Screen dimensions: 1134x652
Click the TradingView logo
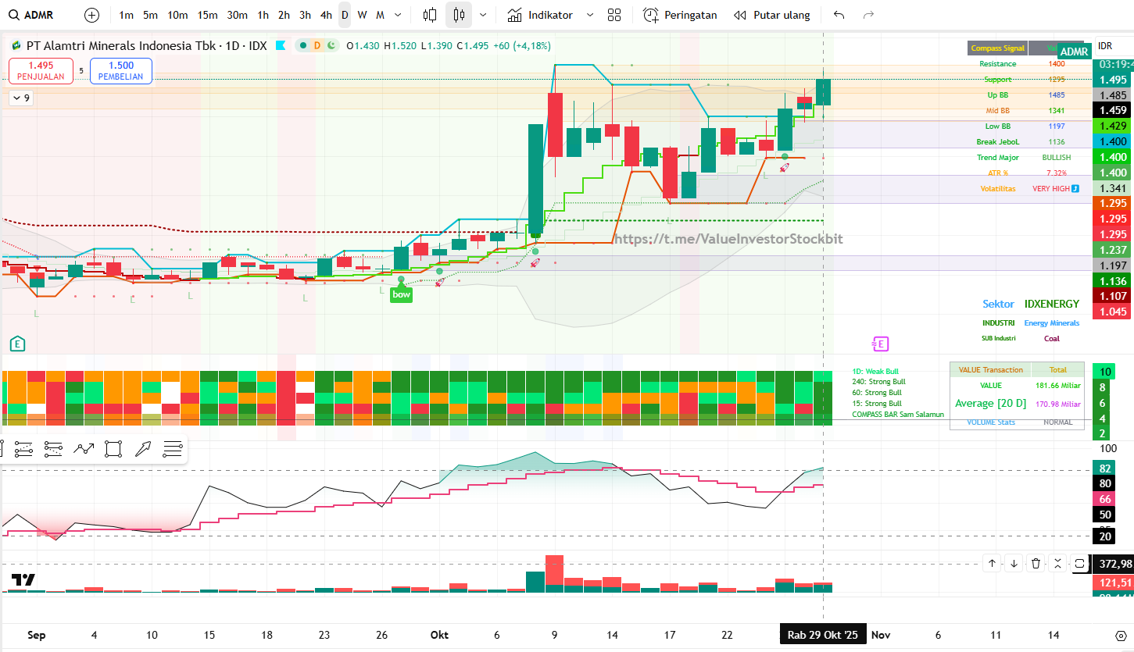[x=23, y=579]
